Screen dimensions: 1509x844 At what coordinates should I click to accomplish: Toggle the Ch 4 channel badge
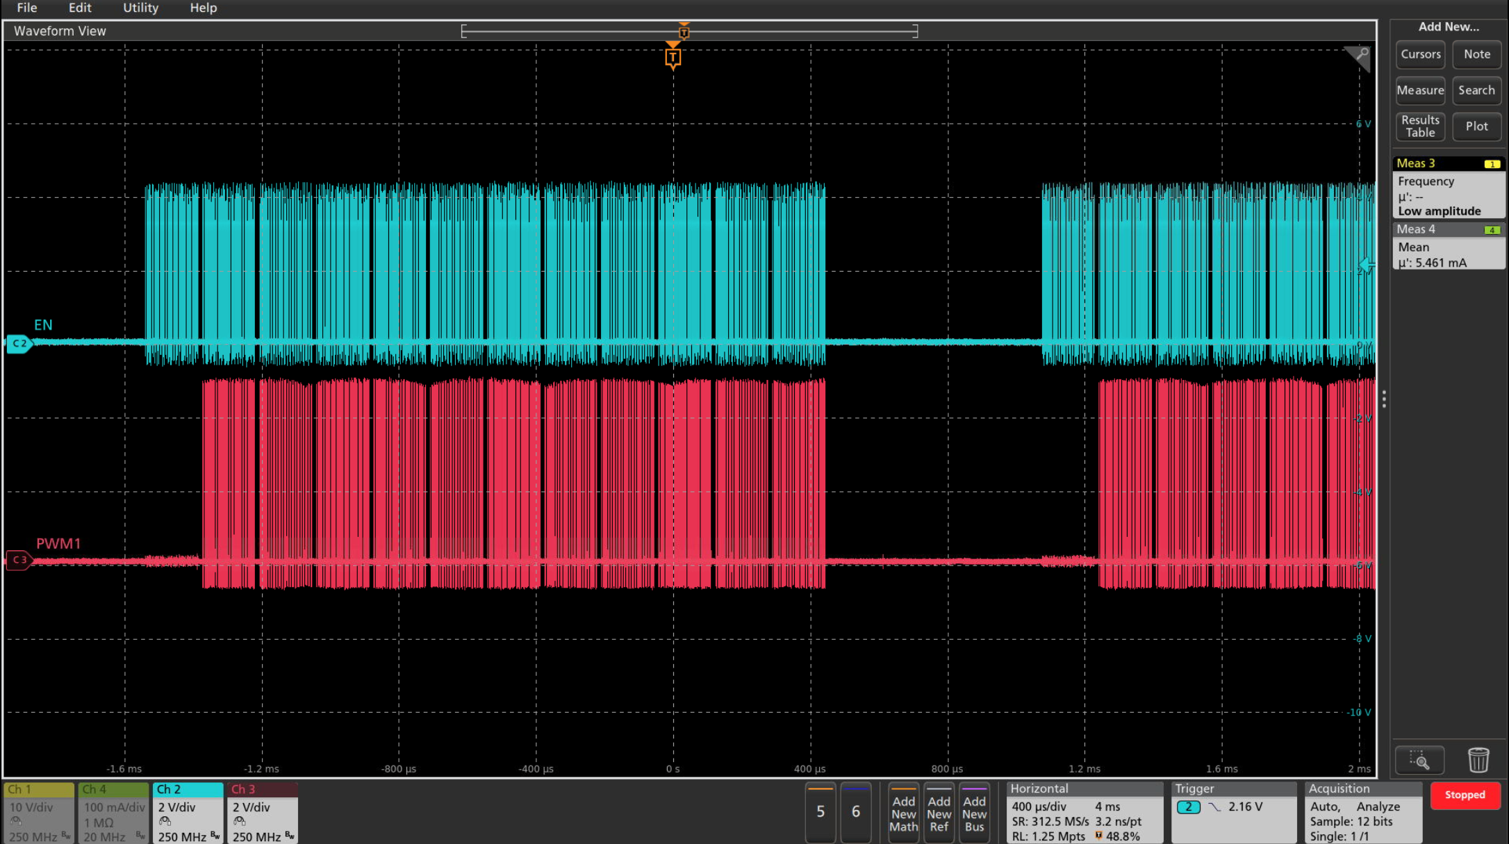pyautogui.click(x=113, y=812)
